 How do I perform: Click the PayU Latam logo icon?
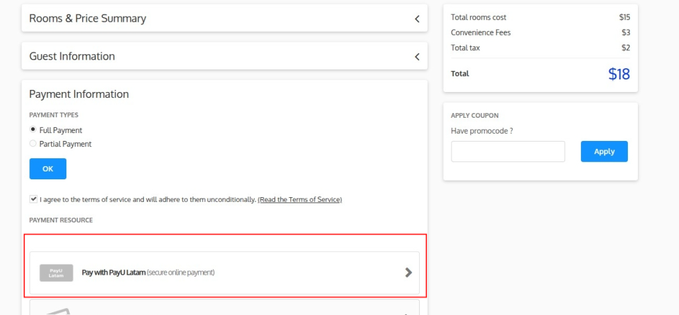(56, 273)
